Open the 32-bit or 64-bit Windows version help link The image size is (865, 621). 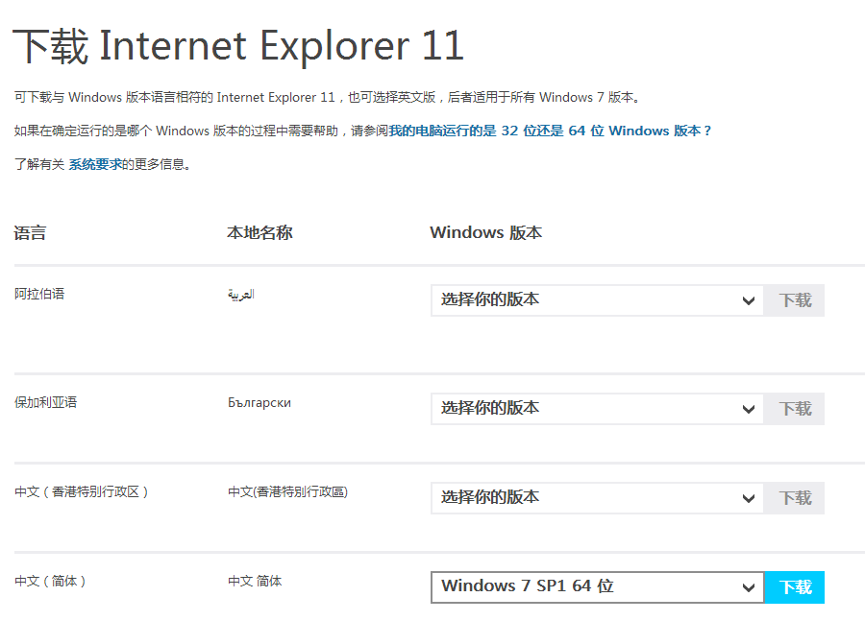(550, 131)
